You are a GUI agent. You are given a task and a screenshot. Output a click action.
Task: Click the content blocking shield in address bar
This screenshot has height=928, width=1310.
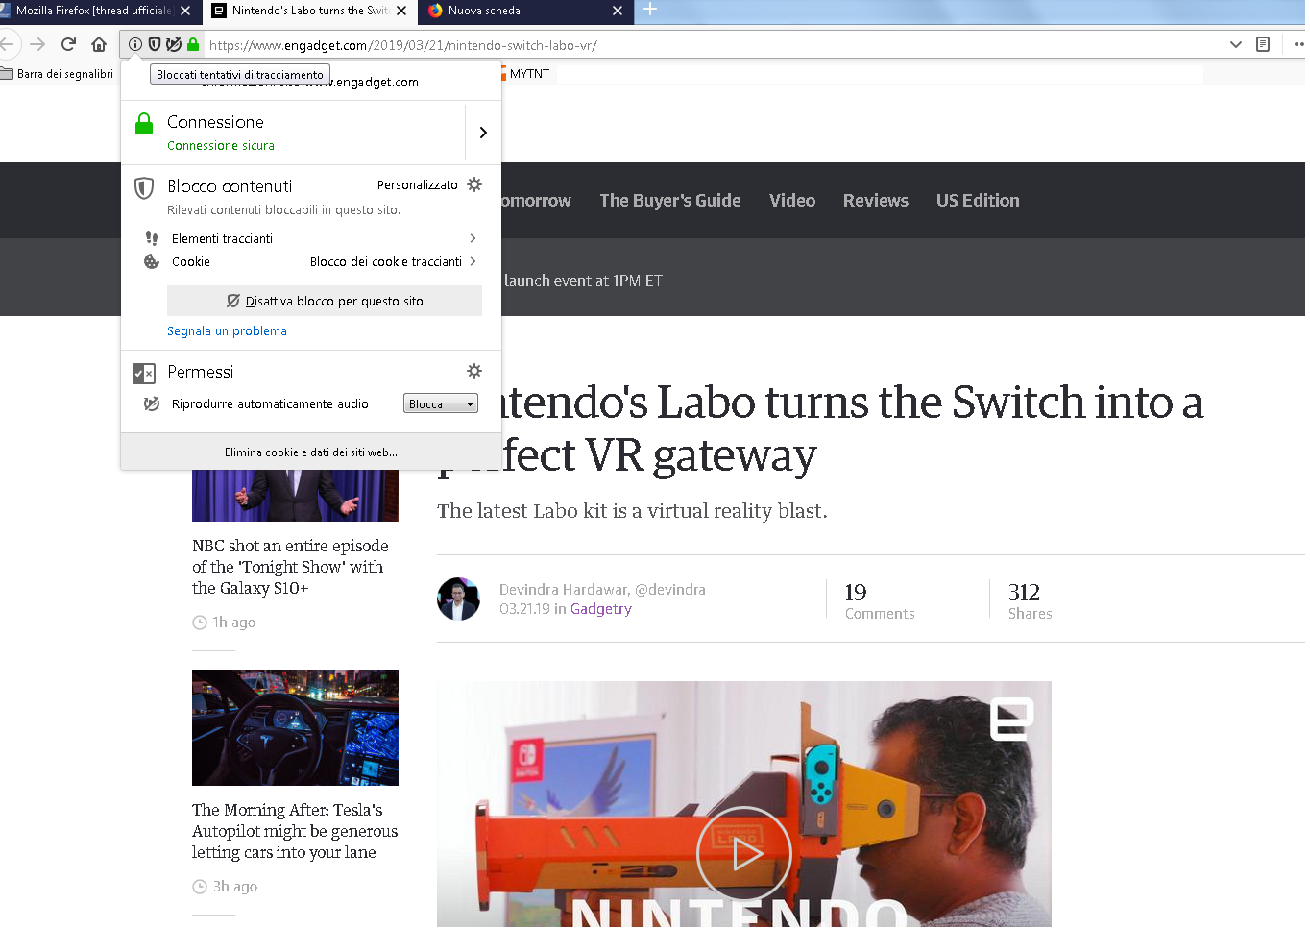(155, 44)
